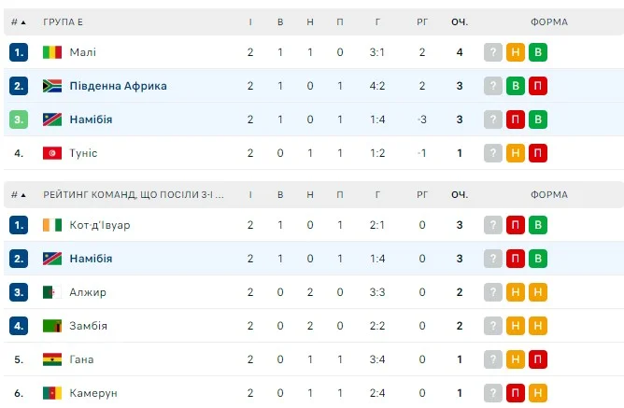This screenshot has height=408, width=624.
Task: Click the Tunisia flag icon
Action: (52, 153)
